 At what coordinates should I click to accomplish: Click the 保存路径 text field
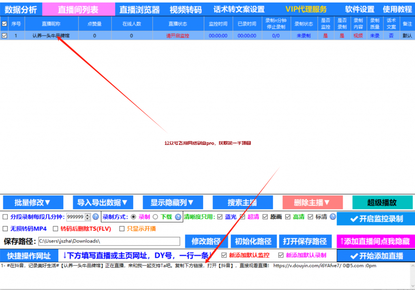(109, 241)
